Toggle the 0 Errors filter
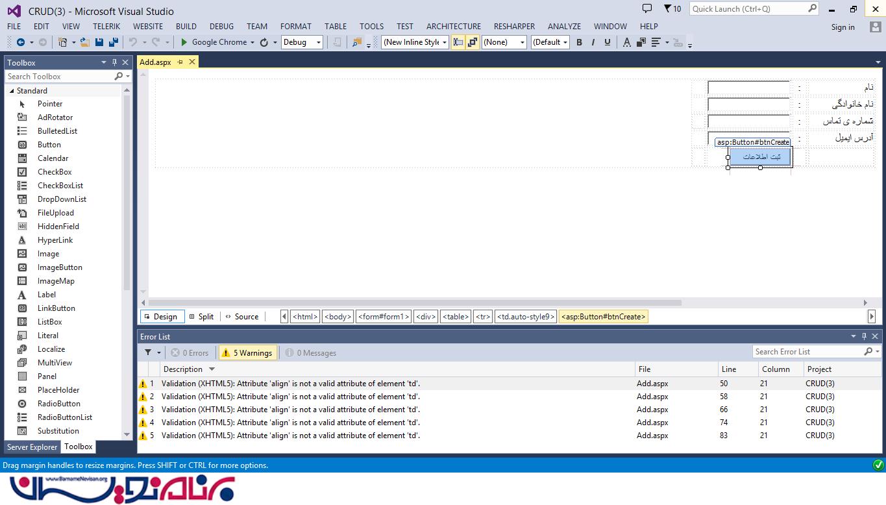 [190, 353]
